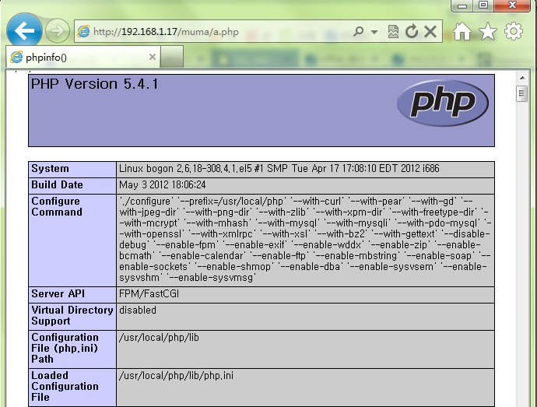Image resolution: width=537 pixels, height=407 pixels.
Task: Toggle the Compatibility View page icon
Action: pyautogui.click(x=393, y=32)
